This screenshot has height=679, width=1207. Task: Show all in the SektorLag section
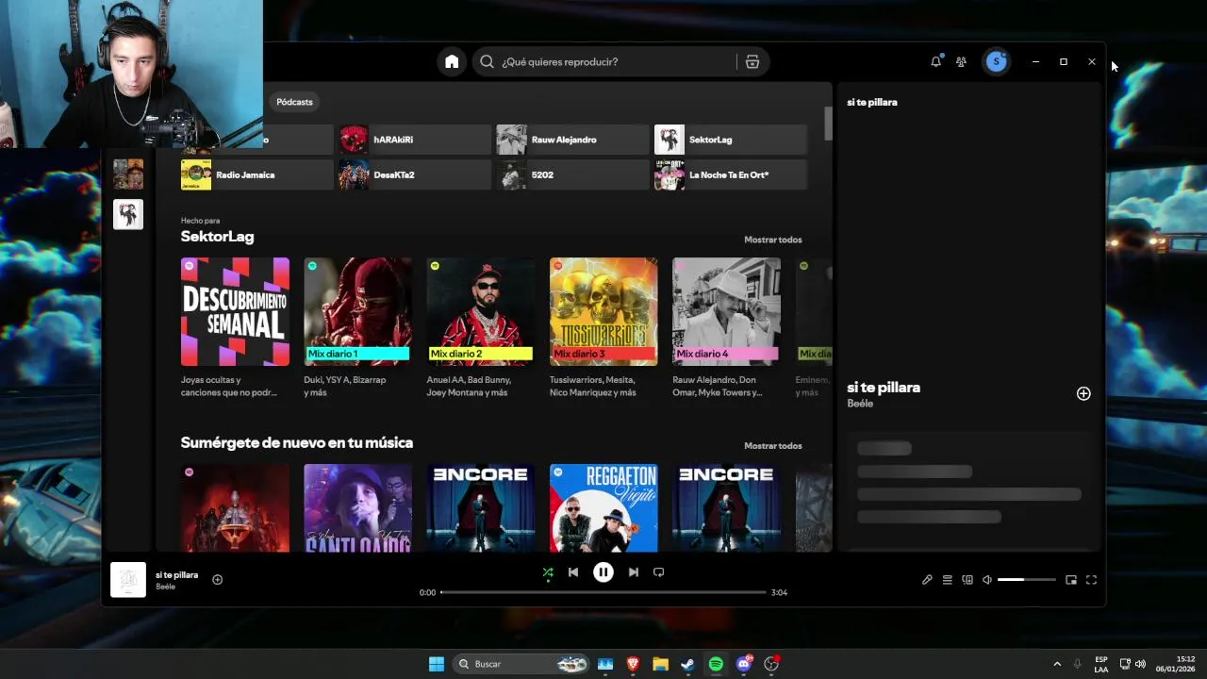pyautogui.click(x=772, y=240)
